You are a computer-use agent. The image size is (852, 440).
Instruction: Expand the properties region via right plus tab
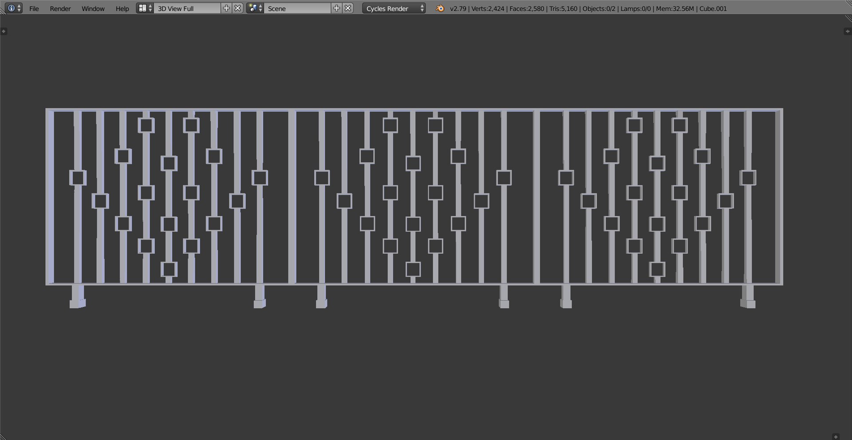[848, 31]
